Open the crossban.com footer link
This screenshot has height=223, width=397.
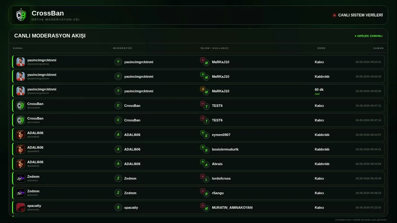coord(343,220)
